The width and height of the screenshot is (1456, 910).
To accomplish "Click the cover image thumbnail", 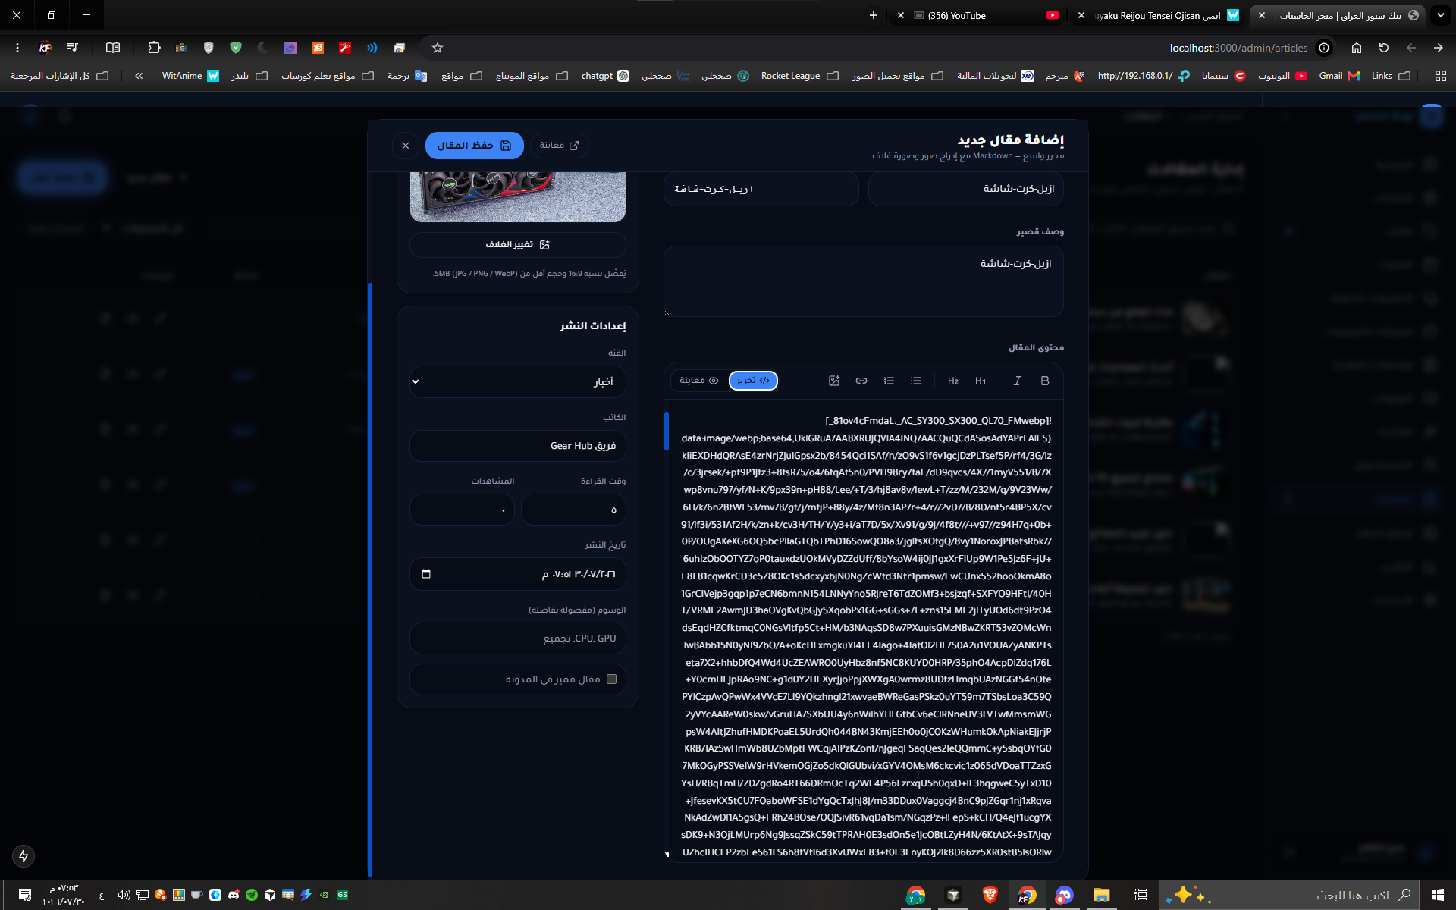I will 518,196.
